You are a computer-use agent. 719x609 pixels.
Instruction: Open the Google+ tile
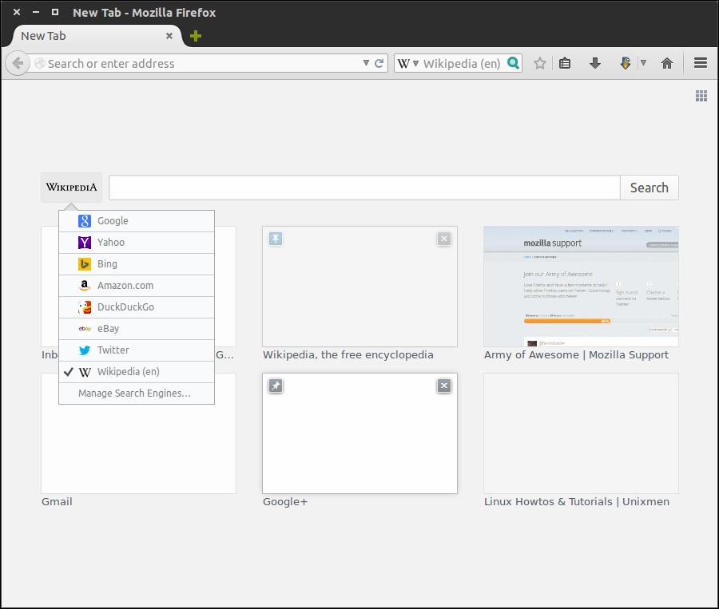click(x=360, y=433)
